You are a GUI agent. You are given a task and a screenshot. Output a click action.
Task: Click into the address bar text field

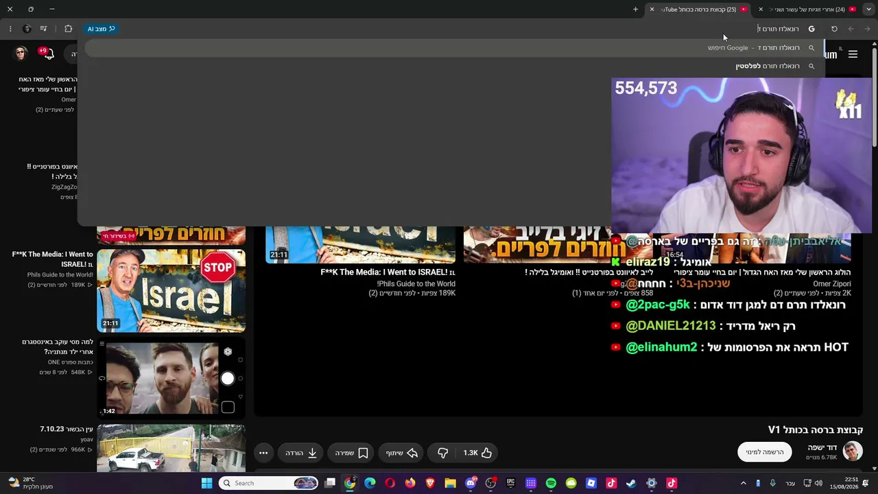coord(453,29)
